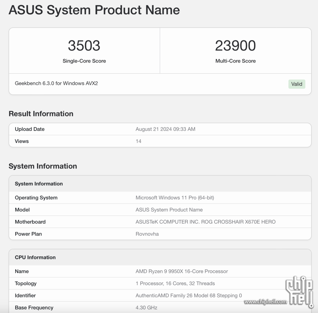Click the System Information table header
This screenshot has height=313, width=318.
[39, 184]
